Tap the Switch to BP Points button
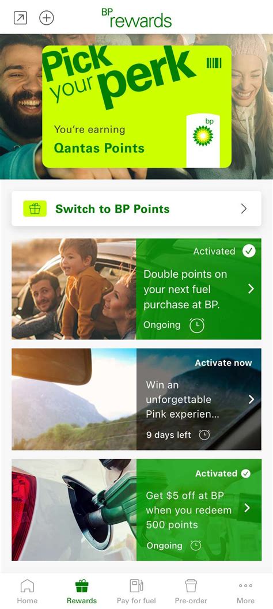Viewport: 273px width, 609px height. [x=136, y=209]
